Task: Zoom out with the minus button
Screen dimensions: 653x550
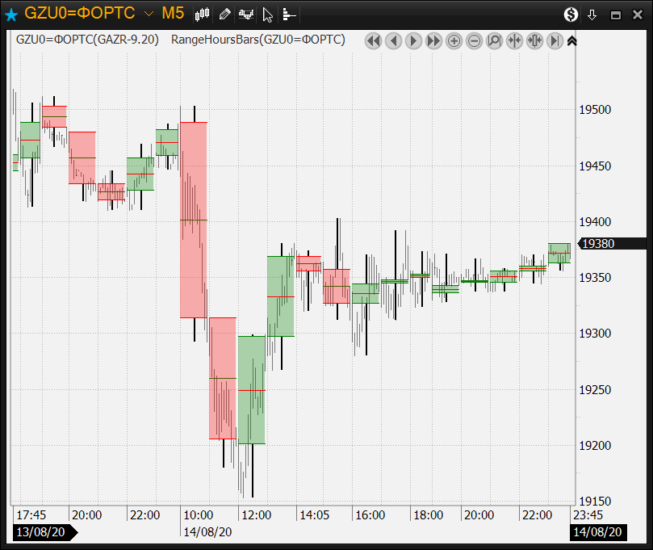Action: coord(474,40)
